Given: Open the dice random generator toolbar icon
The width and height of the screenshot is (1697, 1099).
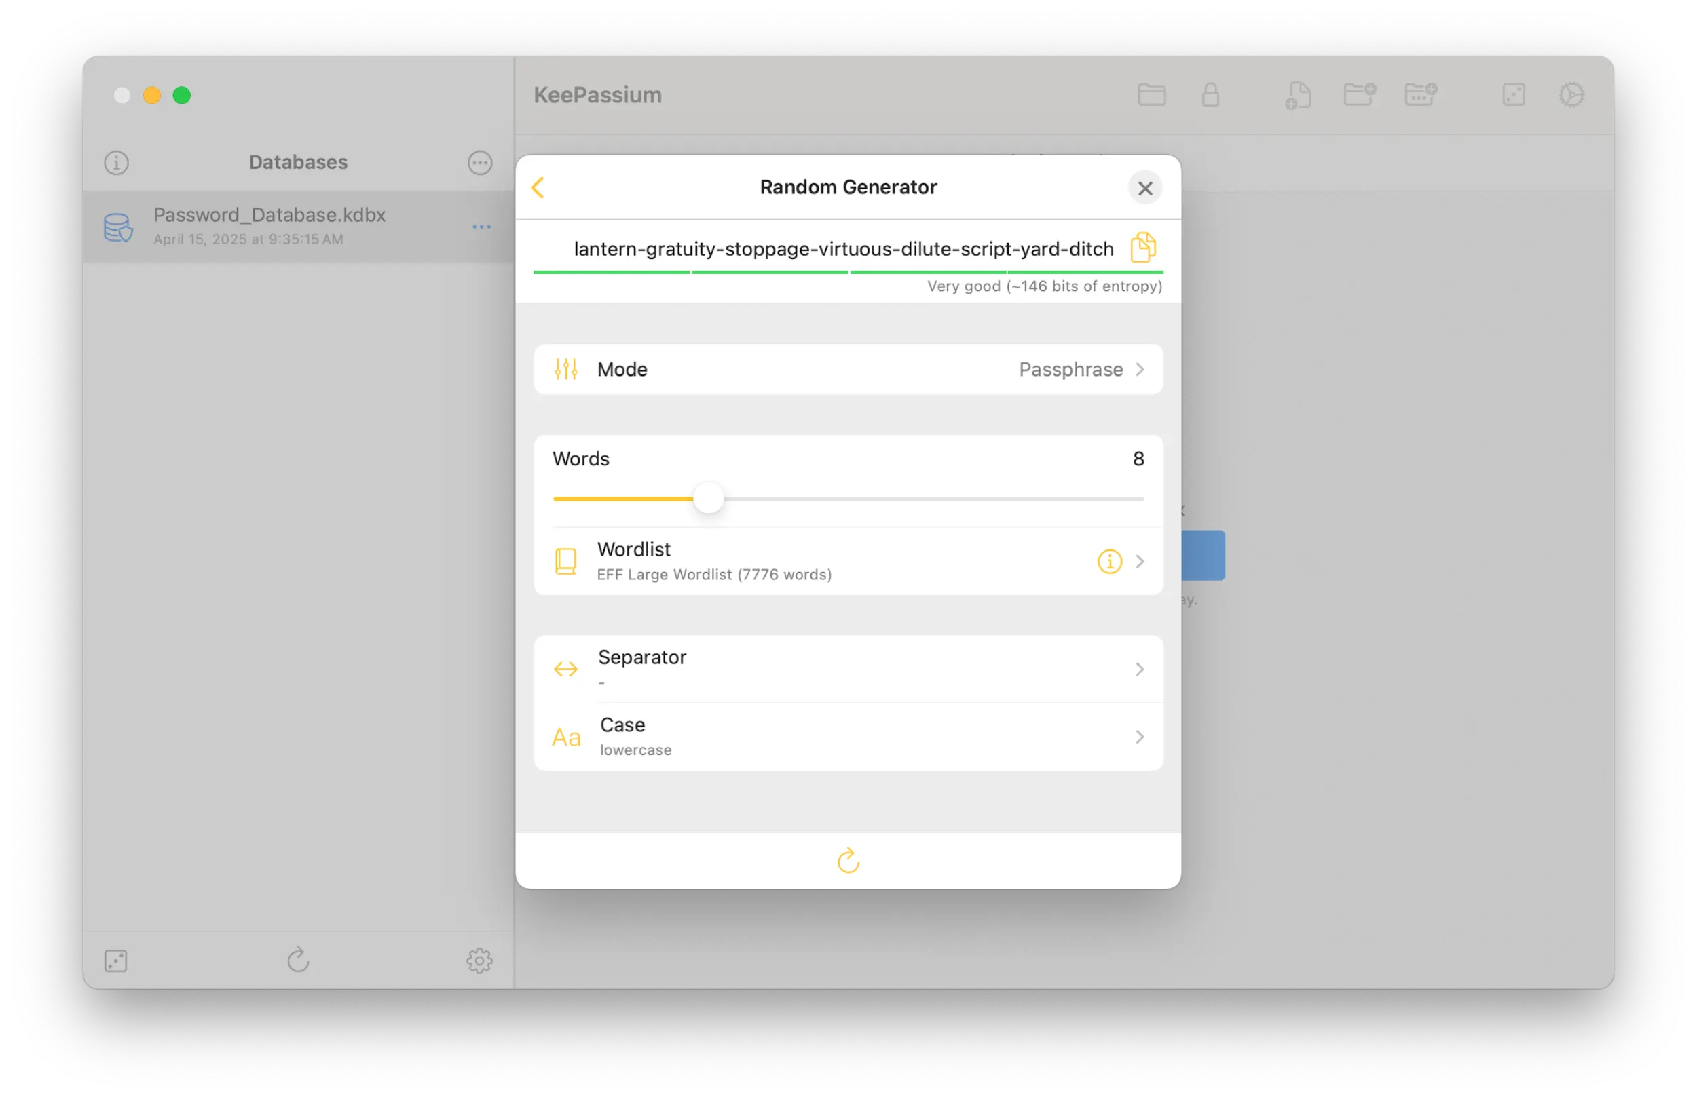Looking at the screenshot, I should (x=1514, y=95).
